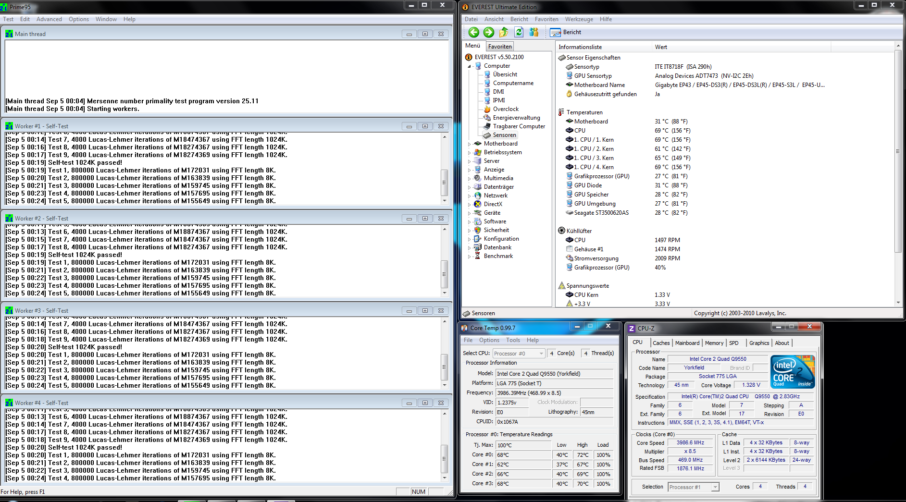
Task: Click the two-people icon in the EVEREST toolbar
Action: tap(534, 32)
